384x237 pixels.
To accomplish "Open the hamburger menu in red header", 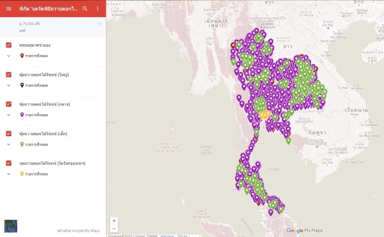I will coord(8,9).
